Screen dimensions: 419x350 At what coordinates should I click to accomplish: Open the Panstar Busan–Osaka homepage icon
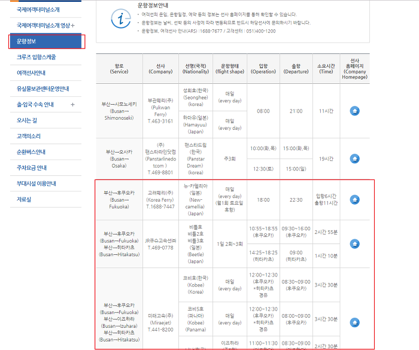click(354, 159)
